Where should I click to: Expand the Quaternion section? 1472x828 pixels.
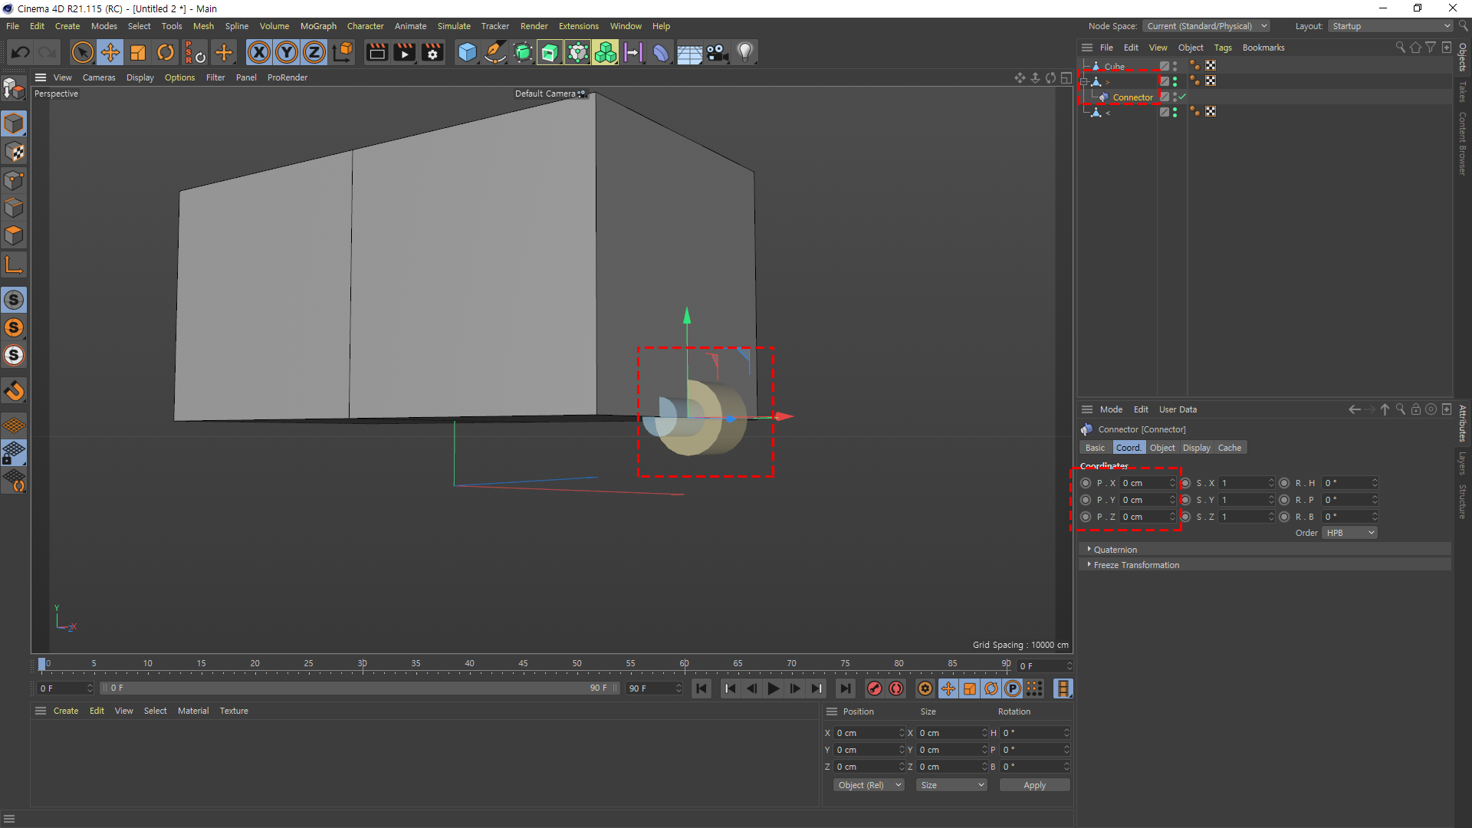[1115, 550]
